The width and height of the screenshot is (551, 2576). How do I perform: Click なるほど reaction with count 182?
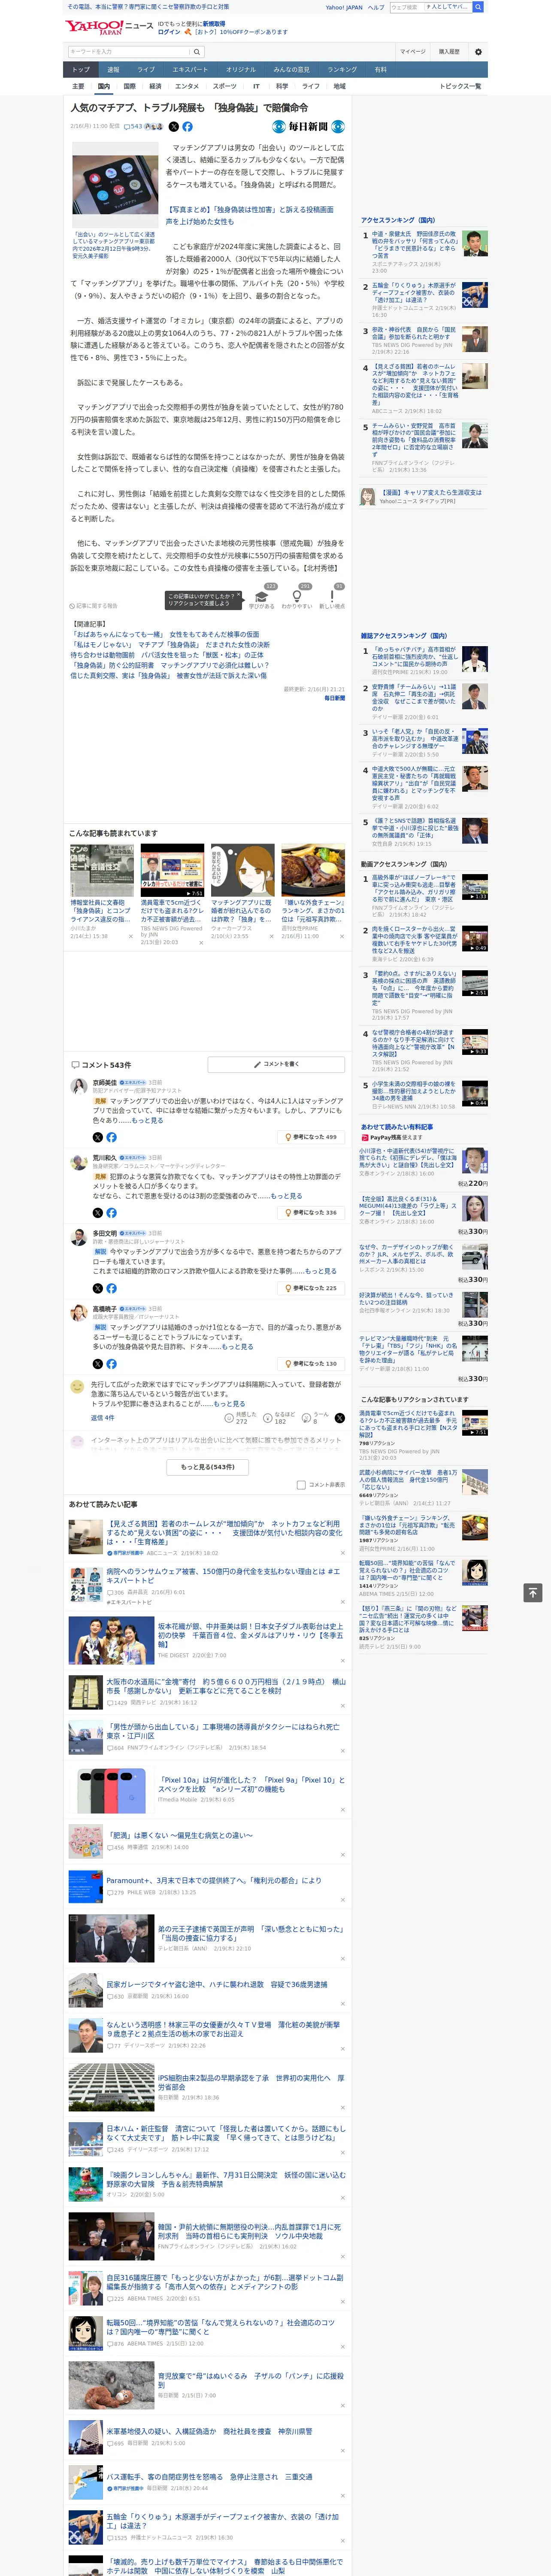[x=280, y=1418]
